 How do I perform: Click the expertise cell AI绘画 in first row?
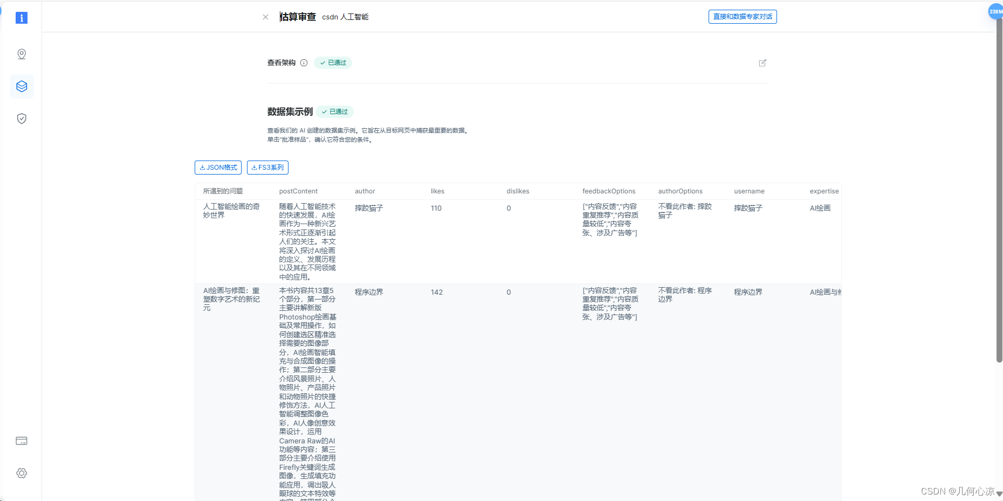pyautogui.click(x=820, y=208)
